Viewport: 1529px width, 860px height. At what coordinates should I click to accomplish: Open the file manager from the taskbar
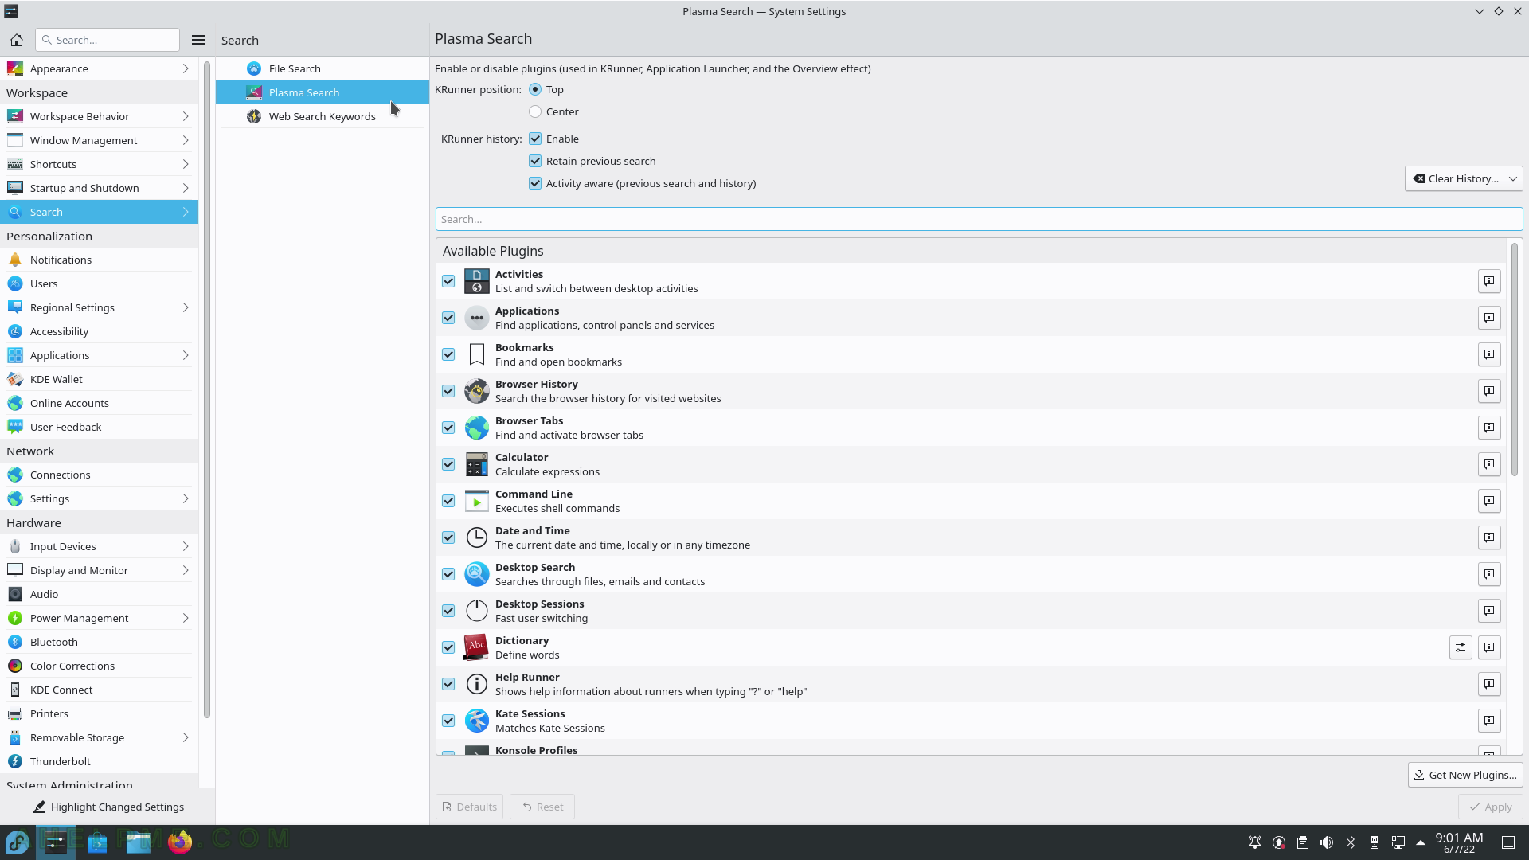click(139, 842)
